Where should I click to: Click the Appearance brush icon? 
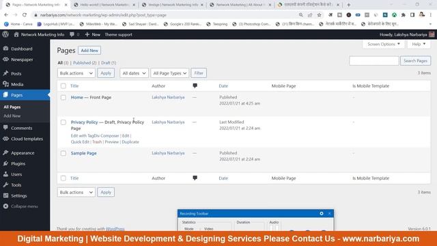(x=5, y=152)
